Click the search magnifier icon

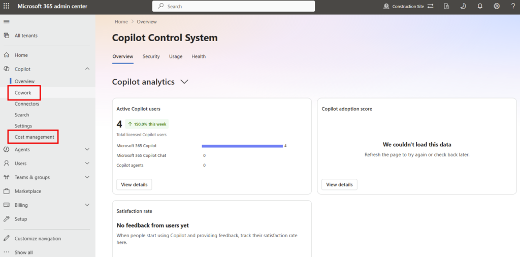(x=161, y=6)
